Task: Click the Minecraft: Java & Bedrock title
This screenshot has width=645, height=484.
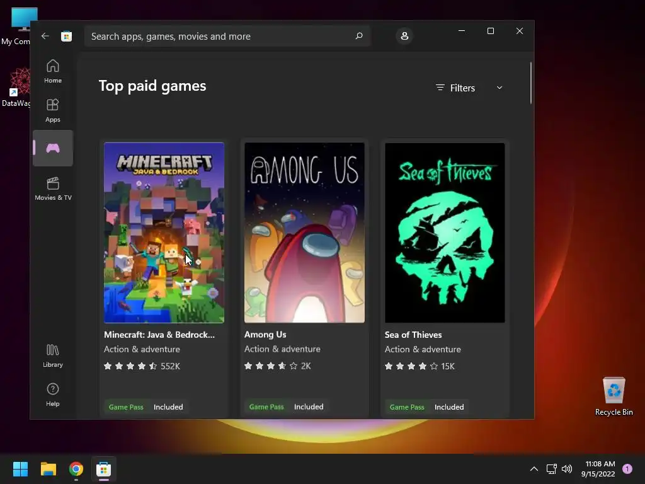Action: coord(159,335)
